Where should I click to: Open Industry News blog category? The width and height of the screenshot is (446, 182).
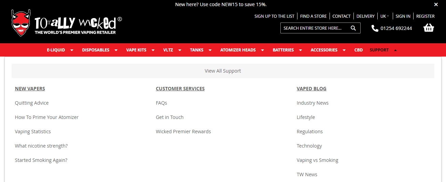pos(312,103)
